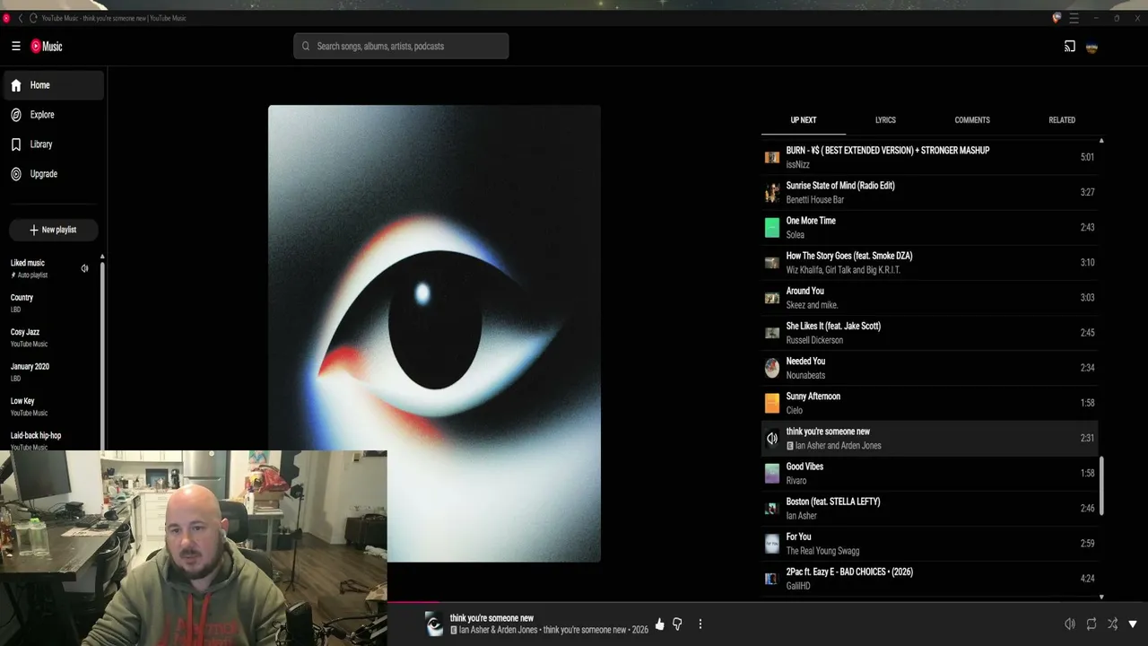The width and height of the screenshot is (1148, 646).
Task: Open more actions menu in player bar
Action: [x=700, y=624]
